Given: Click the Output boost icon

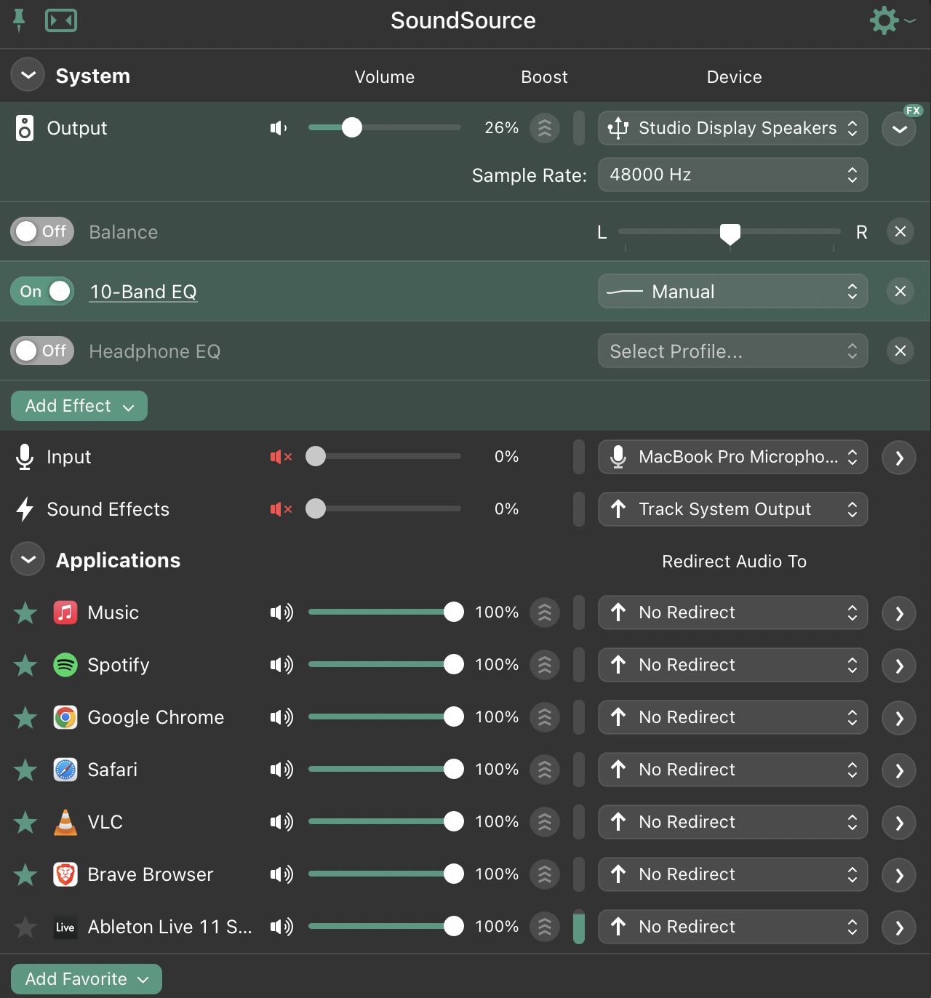Looking at the screenshot, I should 545,128.
